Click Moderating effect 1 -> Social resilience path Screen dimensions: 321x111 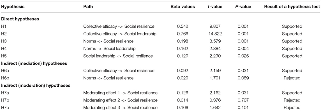tap(120, 93)
